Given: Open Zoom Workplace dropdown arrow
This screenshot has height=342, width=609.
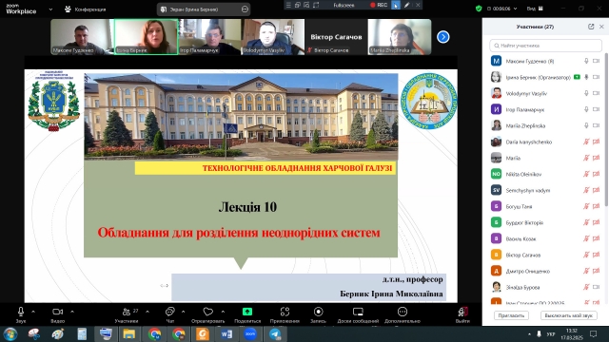Looking at the screenshot, I should 50,9.
